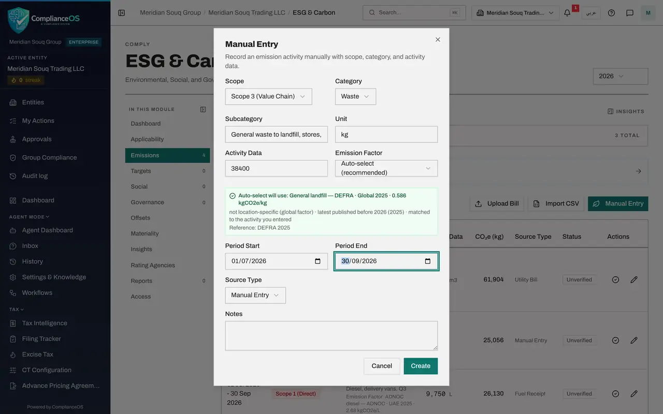Edit the Utility Bill row
The width and height of the screenshot is (663, 414).
(x=634, y=279)
